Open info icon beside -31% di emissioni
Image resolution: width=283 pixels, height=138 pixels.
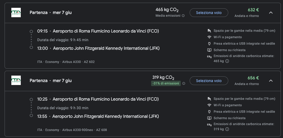184,83
